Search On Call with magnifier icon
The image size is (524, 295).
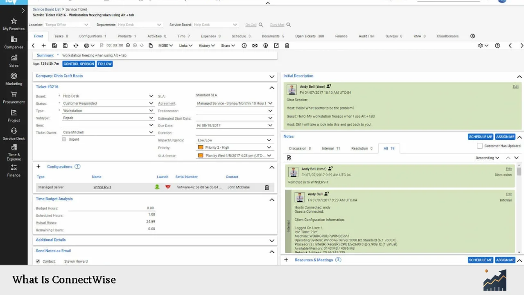click(x=261, y=25)
